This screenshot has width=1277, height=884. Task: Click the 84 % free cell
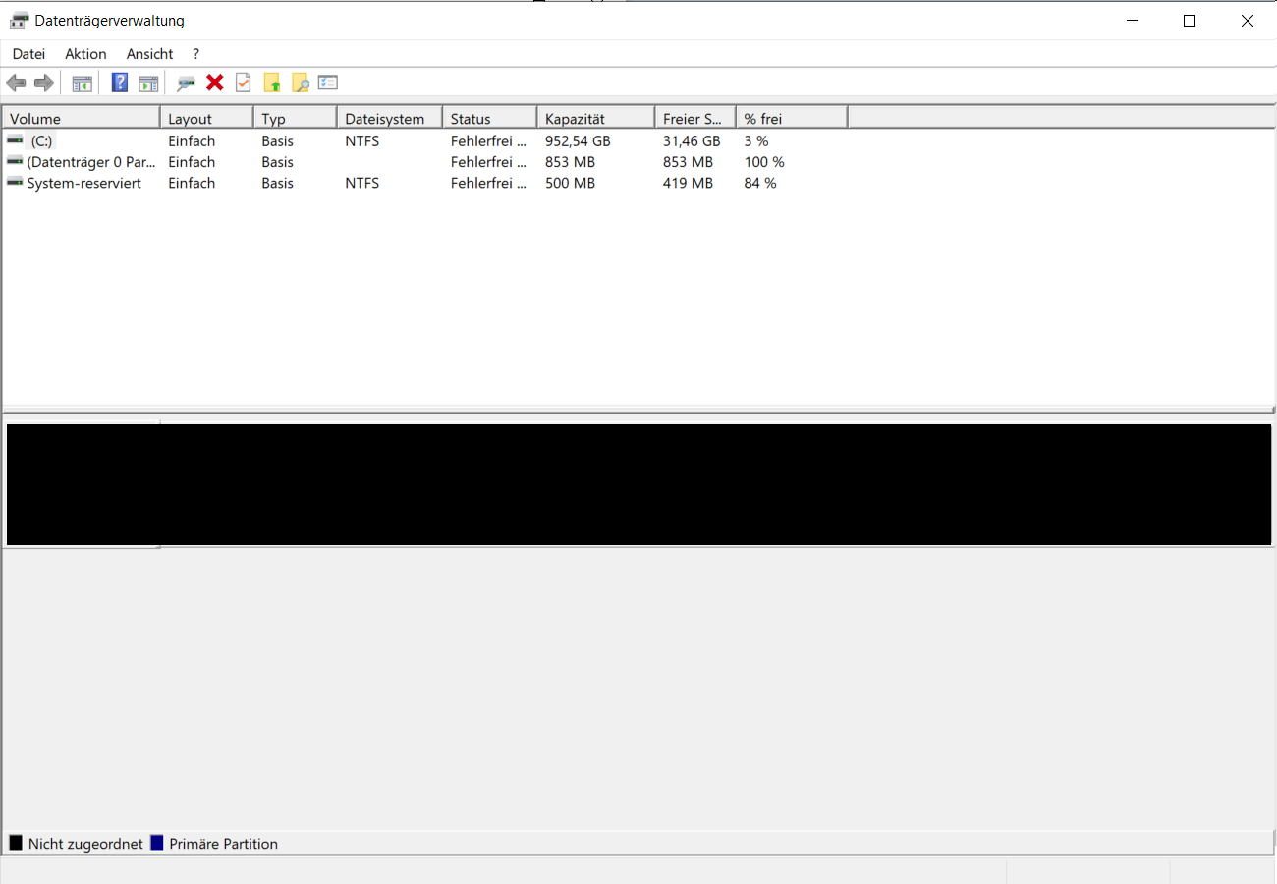pyautogui.click(x=760, y=182)
